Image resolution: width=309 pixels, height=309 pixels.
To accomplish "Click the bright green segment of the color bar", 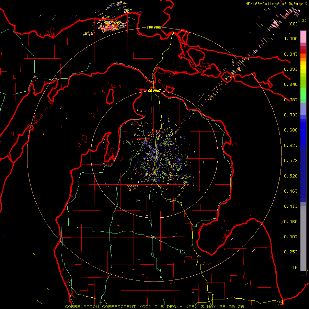I will click(303, 94).
